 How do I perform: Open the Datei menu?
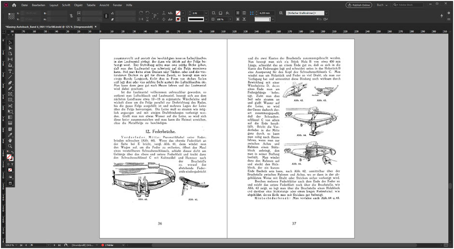(x=25, y=5)
